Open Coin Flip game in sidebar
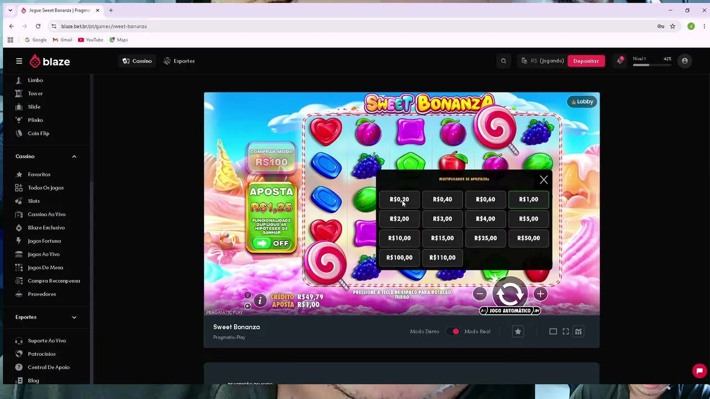Image resolution: width=710 pixels, height=399 pixels. 38,134
